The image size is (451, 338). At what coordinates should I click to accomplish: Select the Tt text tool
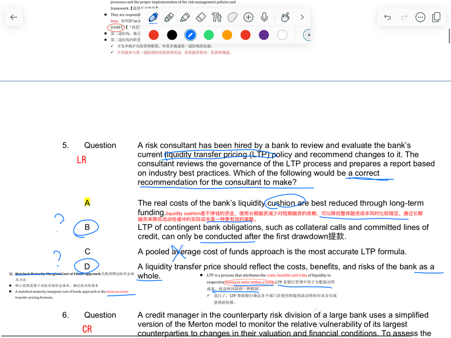(217, 17)
